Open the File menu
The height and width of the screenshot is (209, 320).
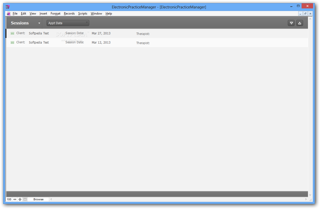[15, 14]
